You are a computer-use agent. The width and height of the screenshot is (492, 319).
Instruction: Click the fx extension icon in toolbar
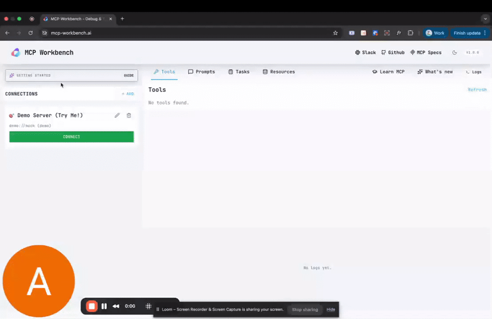coord(398,33)
